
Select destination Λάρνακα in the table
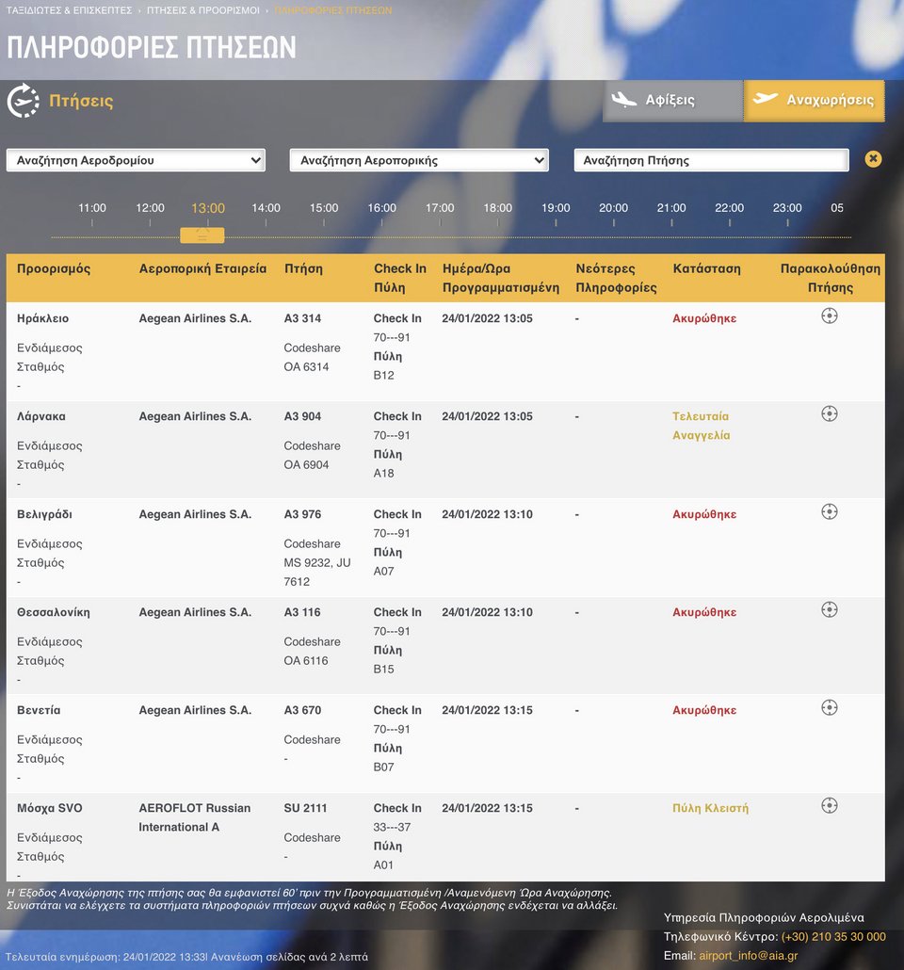(40, 416)
